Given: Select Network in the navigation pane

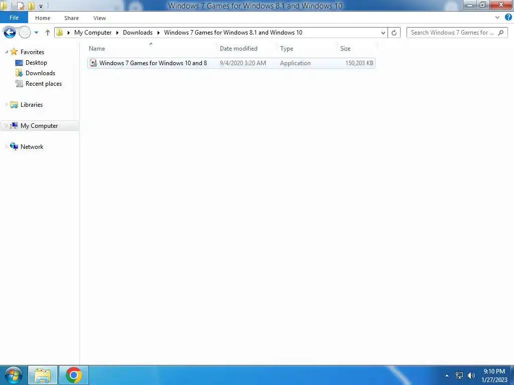Looking at the screenshot, I should point(32,147).
